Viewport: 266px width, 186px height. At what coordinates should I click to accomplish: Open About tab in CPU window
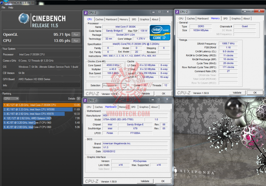click(x=155, y=20)
